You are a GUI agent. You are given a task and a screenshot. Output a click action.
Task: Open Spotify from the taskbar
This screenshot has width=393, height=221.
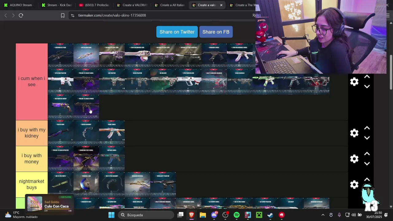tap(236, 215)
